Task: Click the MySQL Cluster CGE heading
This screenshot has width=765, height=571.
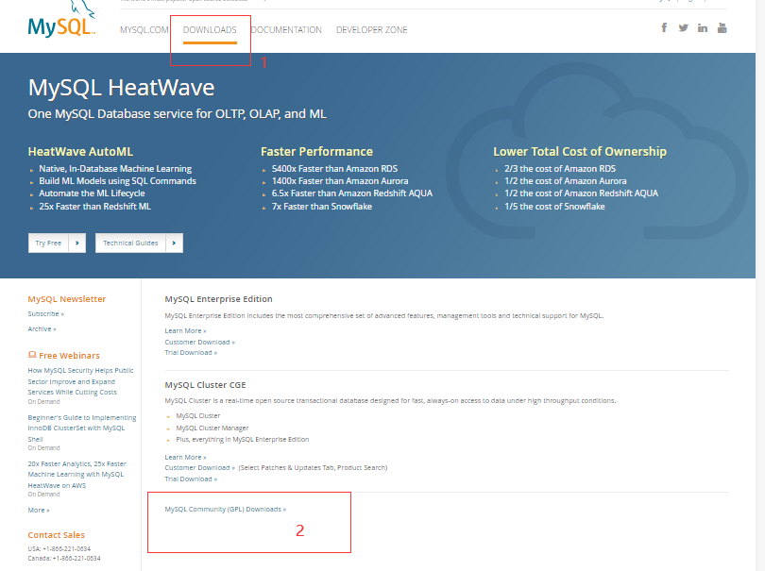Action: coord(205,385)
